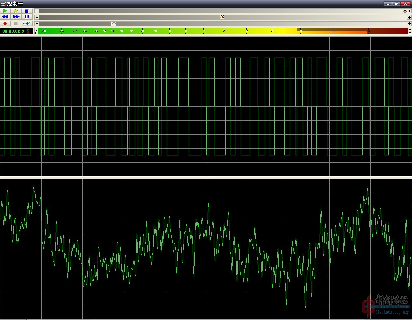Click the minus button on the middle slider
This screenshot has width=412, height=320.
(x=37, y=17)
